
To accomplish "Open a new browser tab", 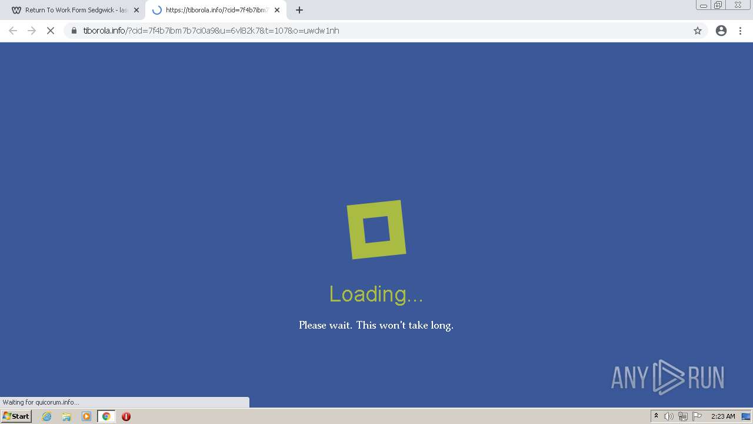I will click(x=299, y=10).
